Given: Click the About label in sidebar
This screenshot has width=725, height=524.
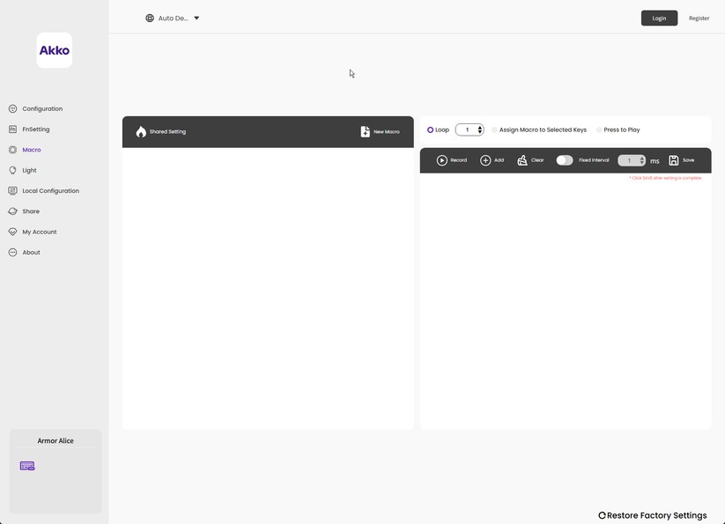Looking at the screenshot, I should click(x=32, y=252).
